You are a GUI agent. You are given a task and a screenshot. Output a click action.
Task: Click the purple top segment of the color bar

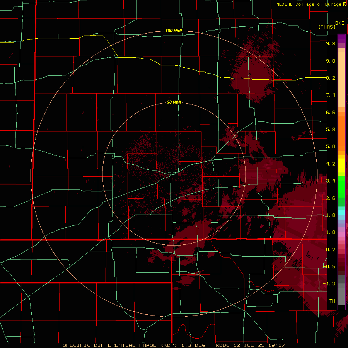[x=341, y=39]
